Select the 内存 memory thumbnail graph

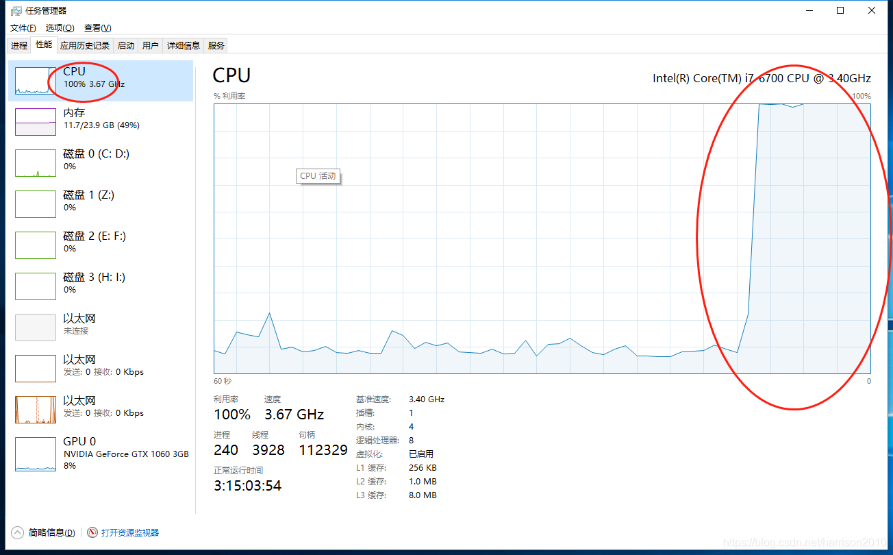click(x=36, y=122)
